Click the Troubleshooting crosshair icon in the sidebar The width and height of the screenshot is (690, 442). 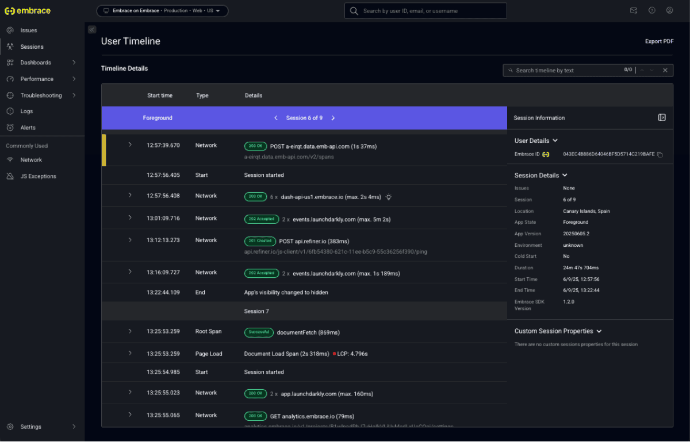[x=10, y=95]
